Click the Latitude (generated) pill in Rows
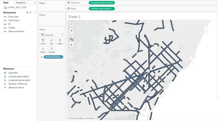This screenshot has height=121, width=218. point(102,9)
